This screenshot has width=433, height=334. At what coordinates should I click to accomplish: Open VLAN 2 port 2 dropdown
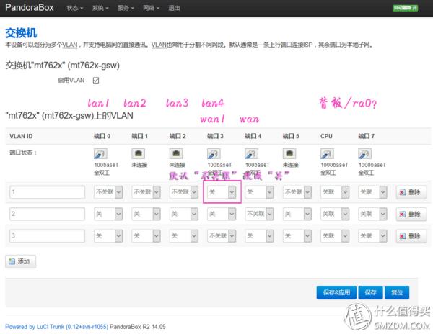pyautogui.click(x=183, y=214)
